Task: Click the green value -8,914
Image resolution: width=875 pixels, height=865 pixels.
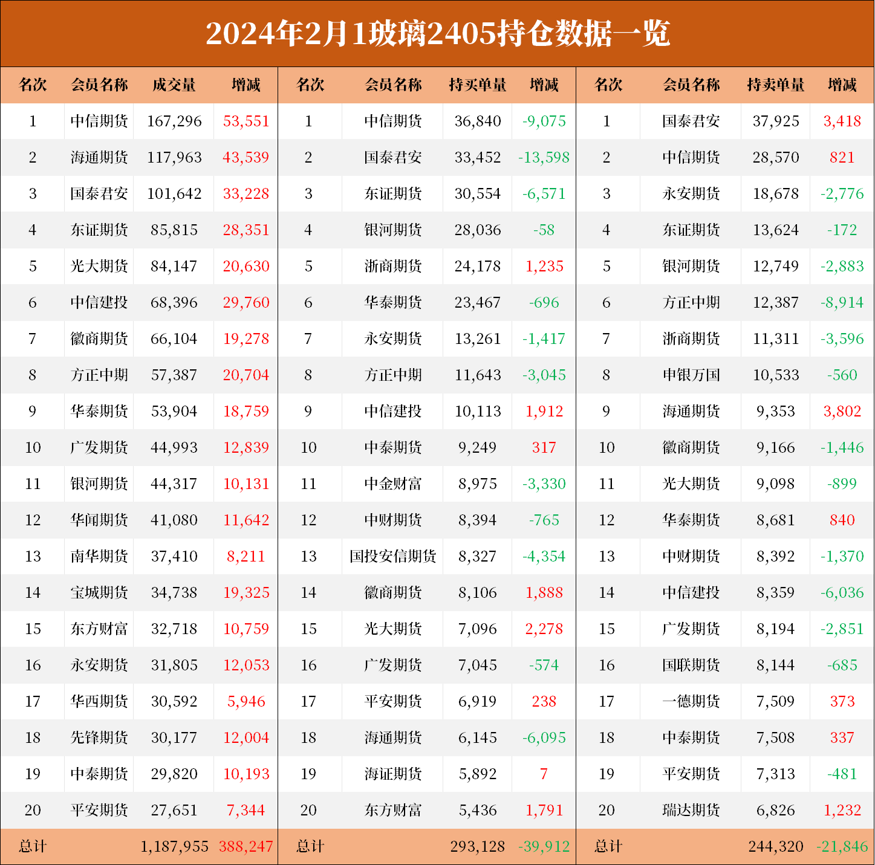Action: point(842,302)
